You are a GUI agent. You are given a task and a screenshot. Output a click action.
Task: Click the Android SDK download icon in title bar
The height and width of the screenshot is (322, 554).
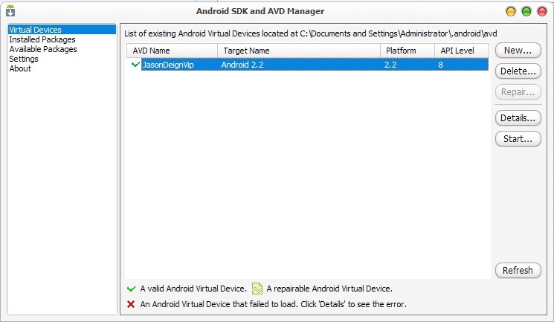click(10, 11)
